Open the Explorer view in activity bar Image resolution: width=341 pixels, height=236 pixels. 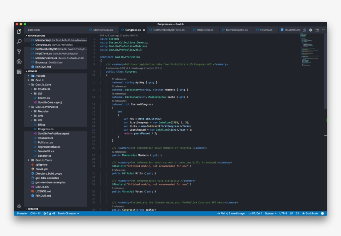pos(19,32)
